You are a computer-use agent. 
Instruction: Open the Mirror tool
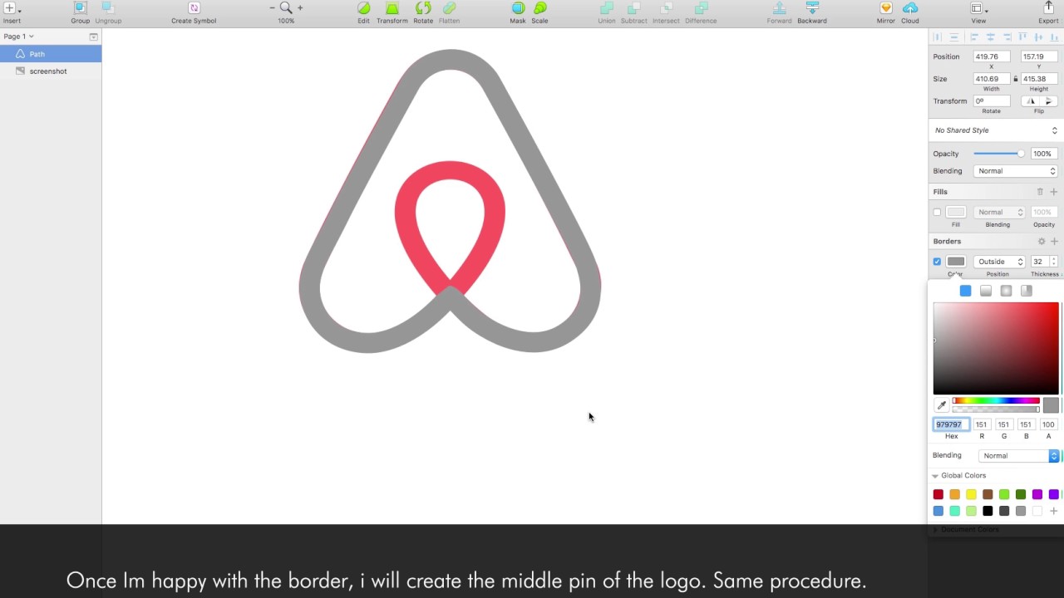coord(885,7)
